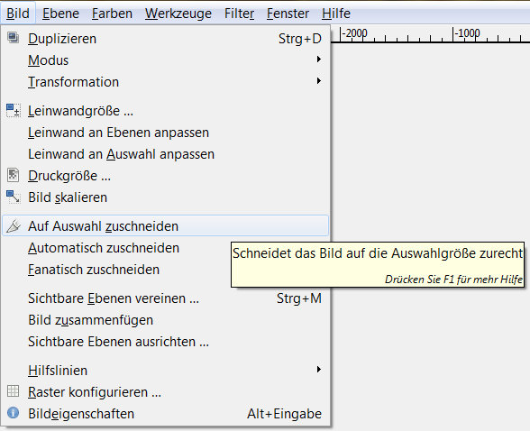This screenshot has width=530, height=431.
Task: Open the Werkzeuge menu
Action: point(178,14)
